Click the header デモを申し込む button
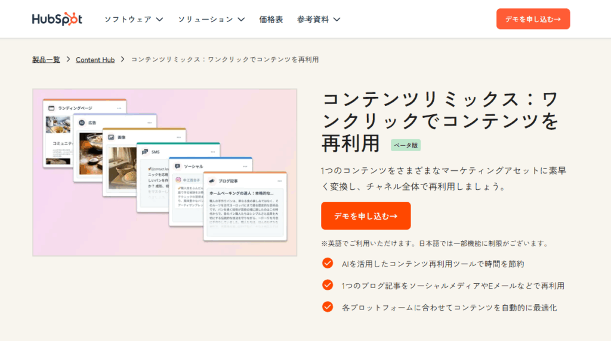The height and width of the screenshot is (341, 611). click(x=533, y=19)
